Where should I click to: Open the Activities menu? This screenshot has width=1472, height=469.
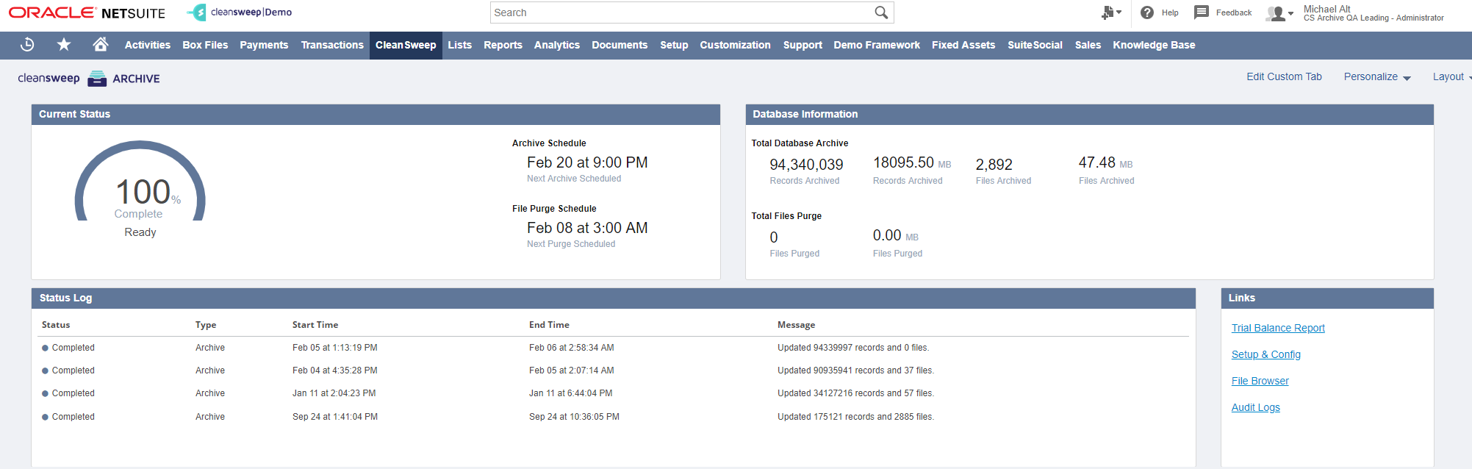[x=148, y=45]
